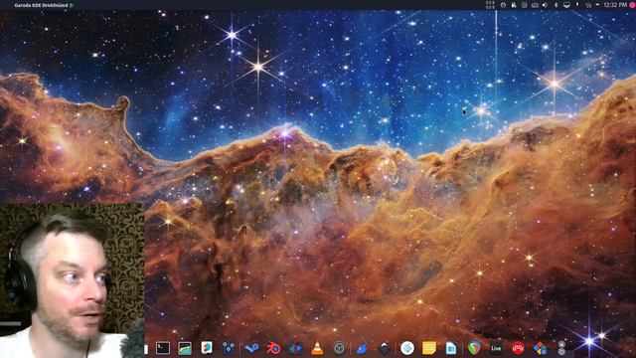The width and height of the screenshot is (636, 358).
Task: Click the webcam overlay thumbnail
Action: pyautogui.click(x=72, y=280)
